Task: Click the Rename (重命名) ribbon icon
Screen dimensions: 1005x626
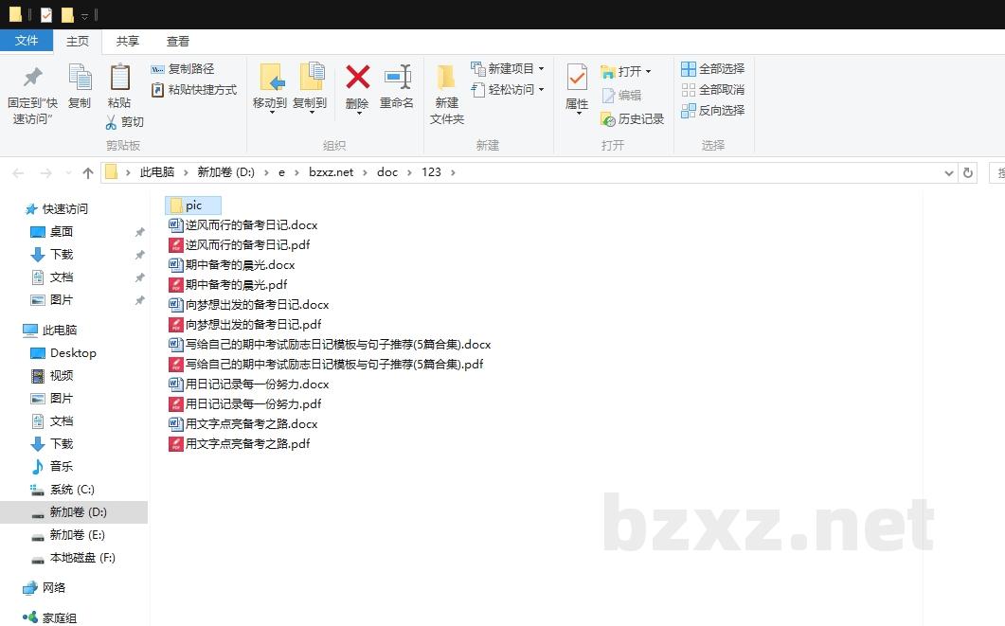Action: (x=397, y=77)
